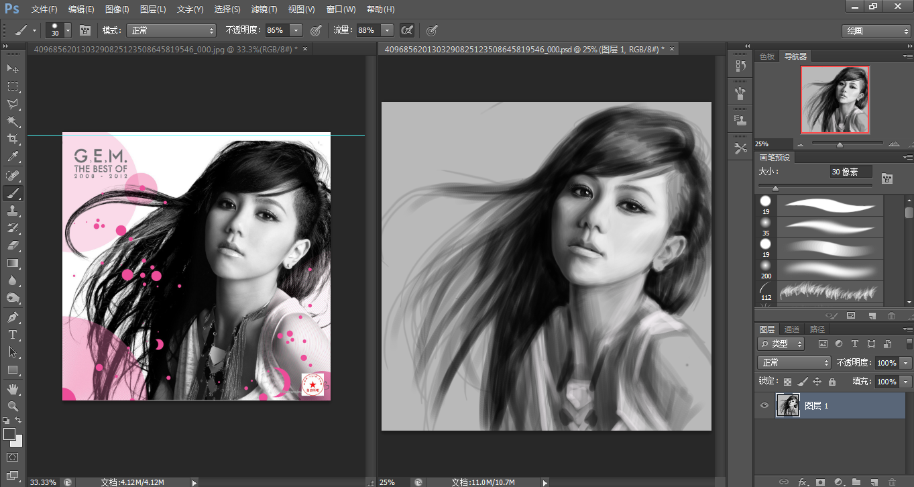Click the navigator zoom slider
This screenshot has width=914, height=487.
[840, 144]
